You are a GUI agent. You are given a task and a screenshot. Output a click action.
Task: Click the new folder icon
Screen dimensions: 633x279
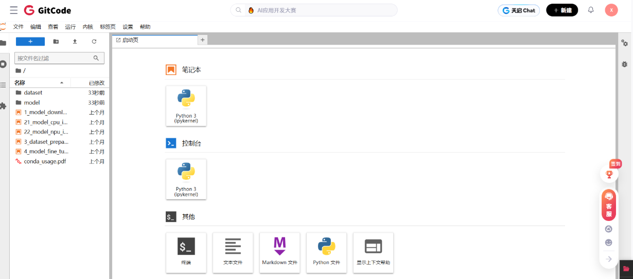[56, 42]
